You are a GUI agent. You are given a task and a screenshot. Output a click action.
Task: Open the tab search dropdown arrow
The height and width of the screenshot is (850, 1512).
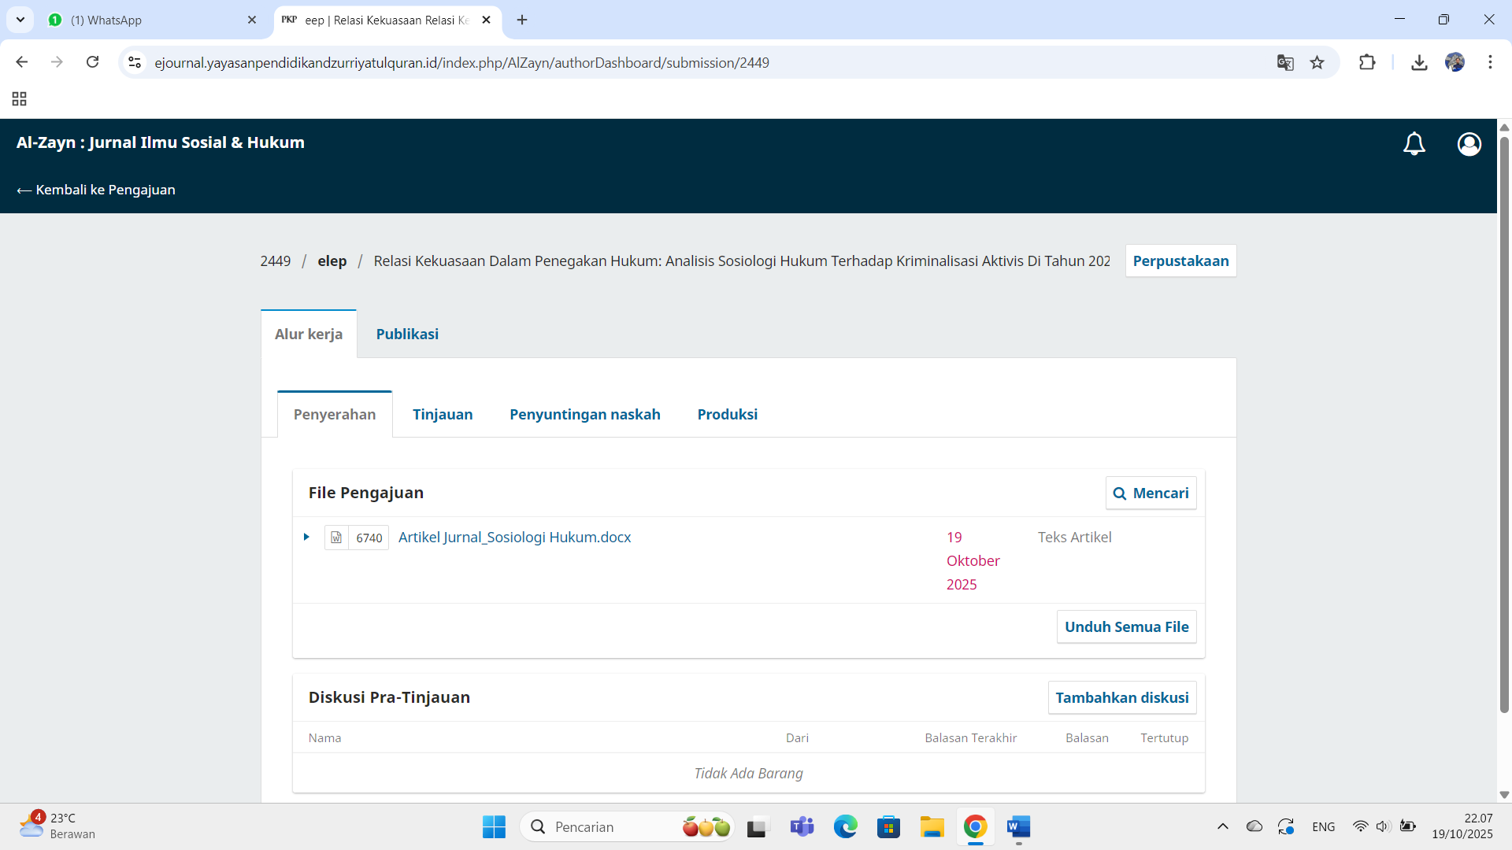coord(20,20)
